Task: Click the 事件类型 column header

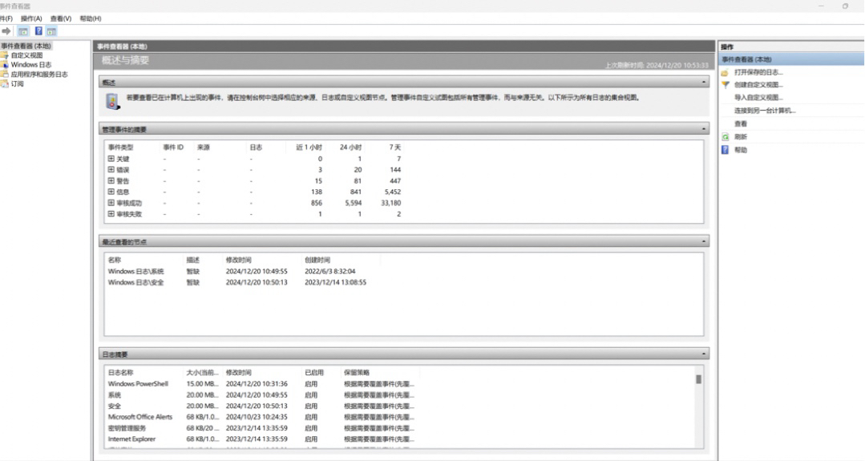Action: click(121, 148)
